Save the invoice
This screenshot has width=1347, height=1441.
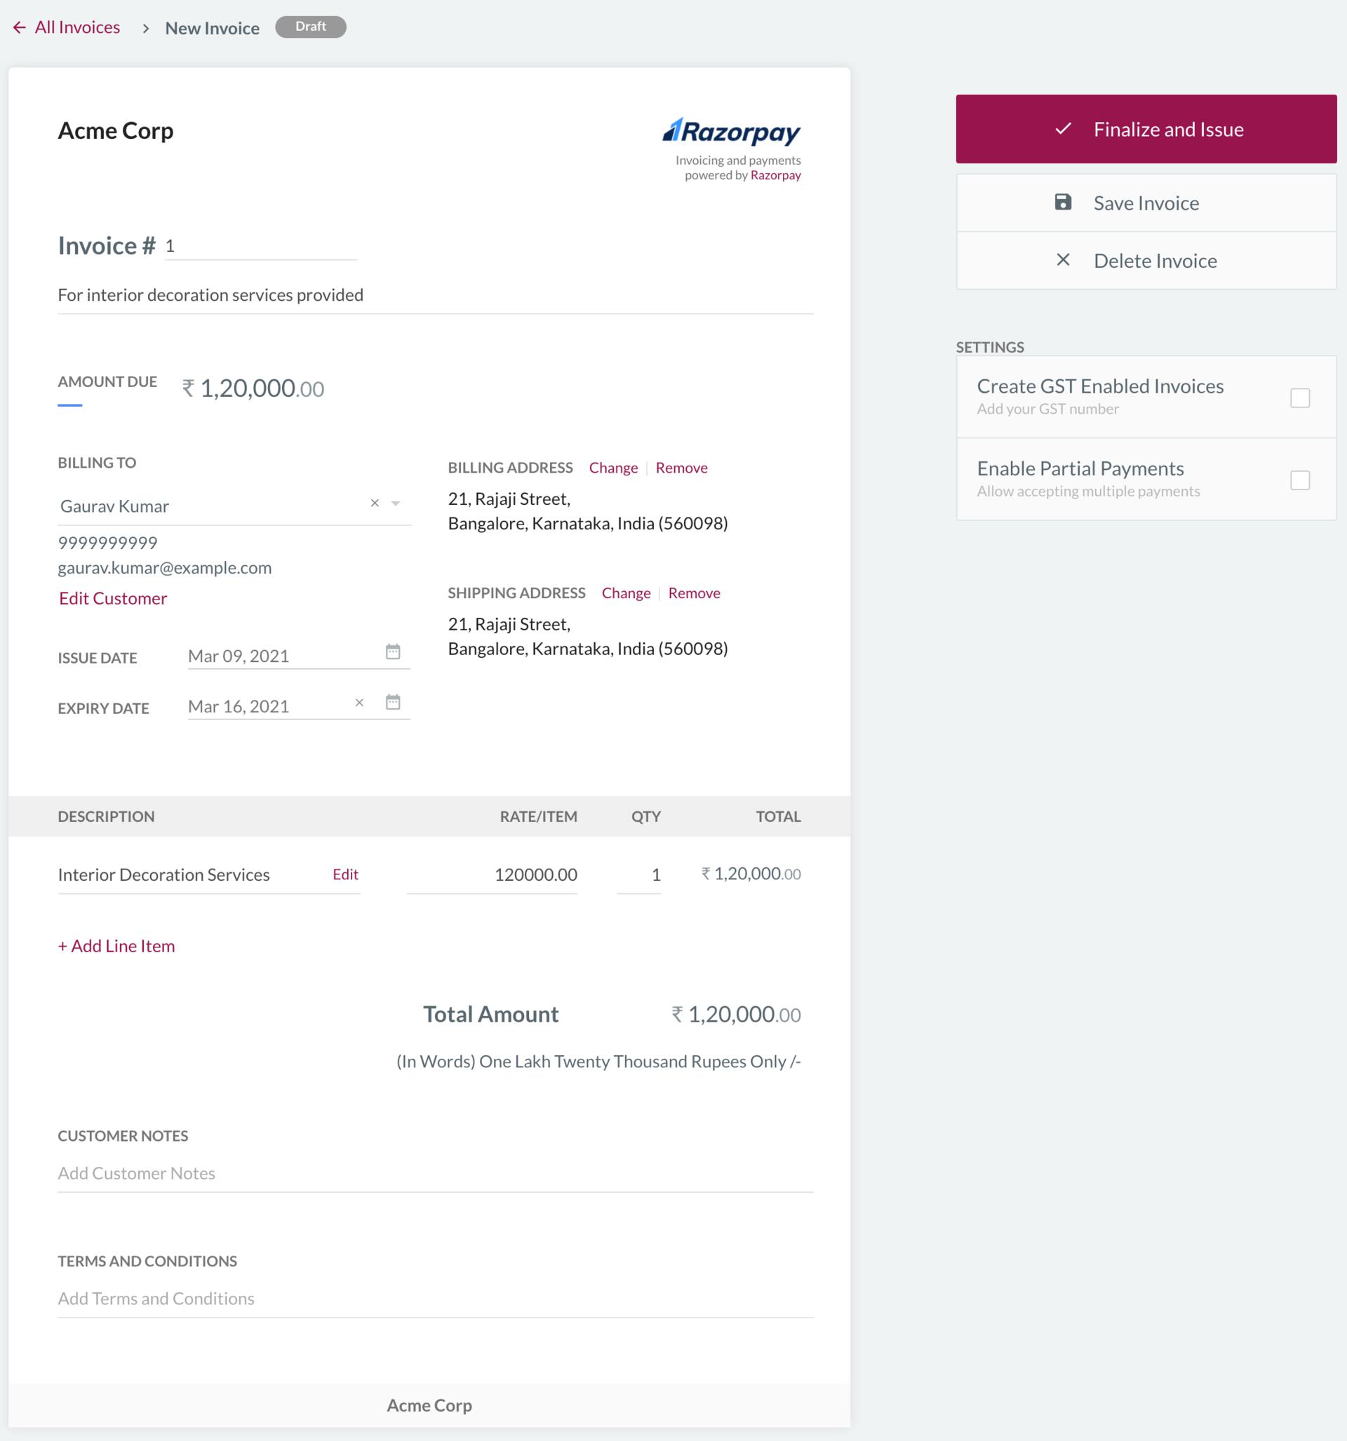1146,203
